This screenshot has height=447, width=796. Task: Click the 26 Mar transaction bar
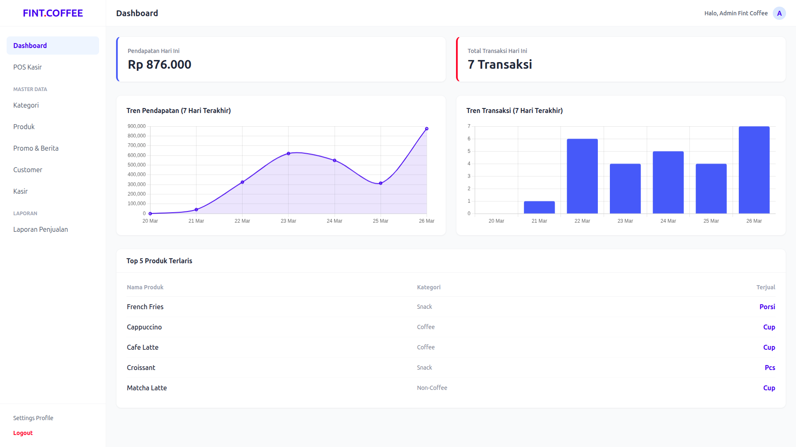click(754, 170)
